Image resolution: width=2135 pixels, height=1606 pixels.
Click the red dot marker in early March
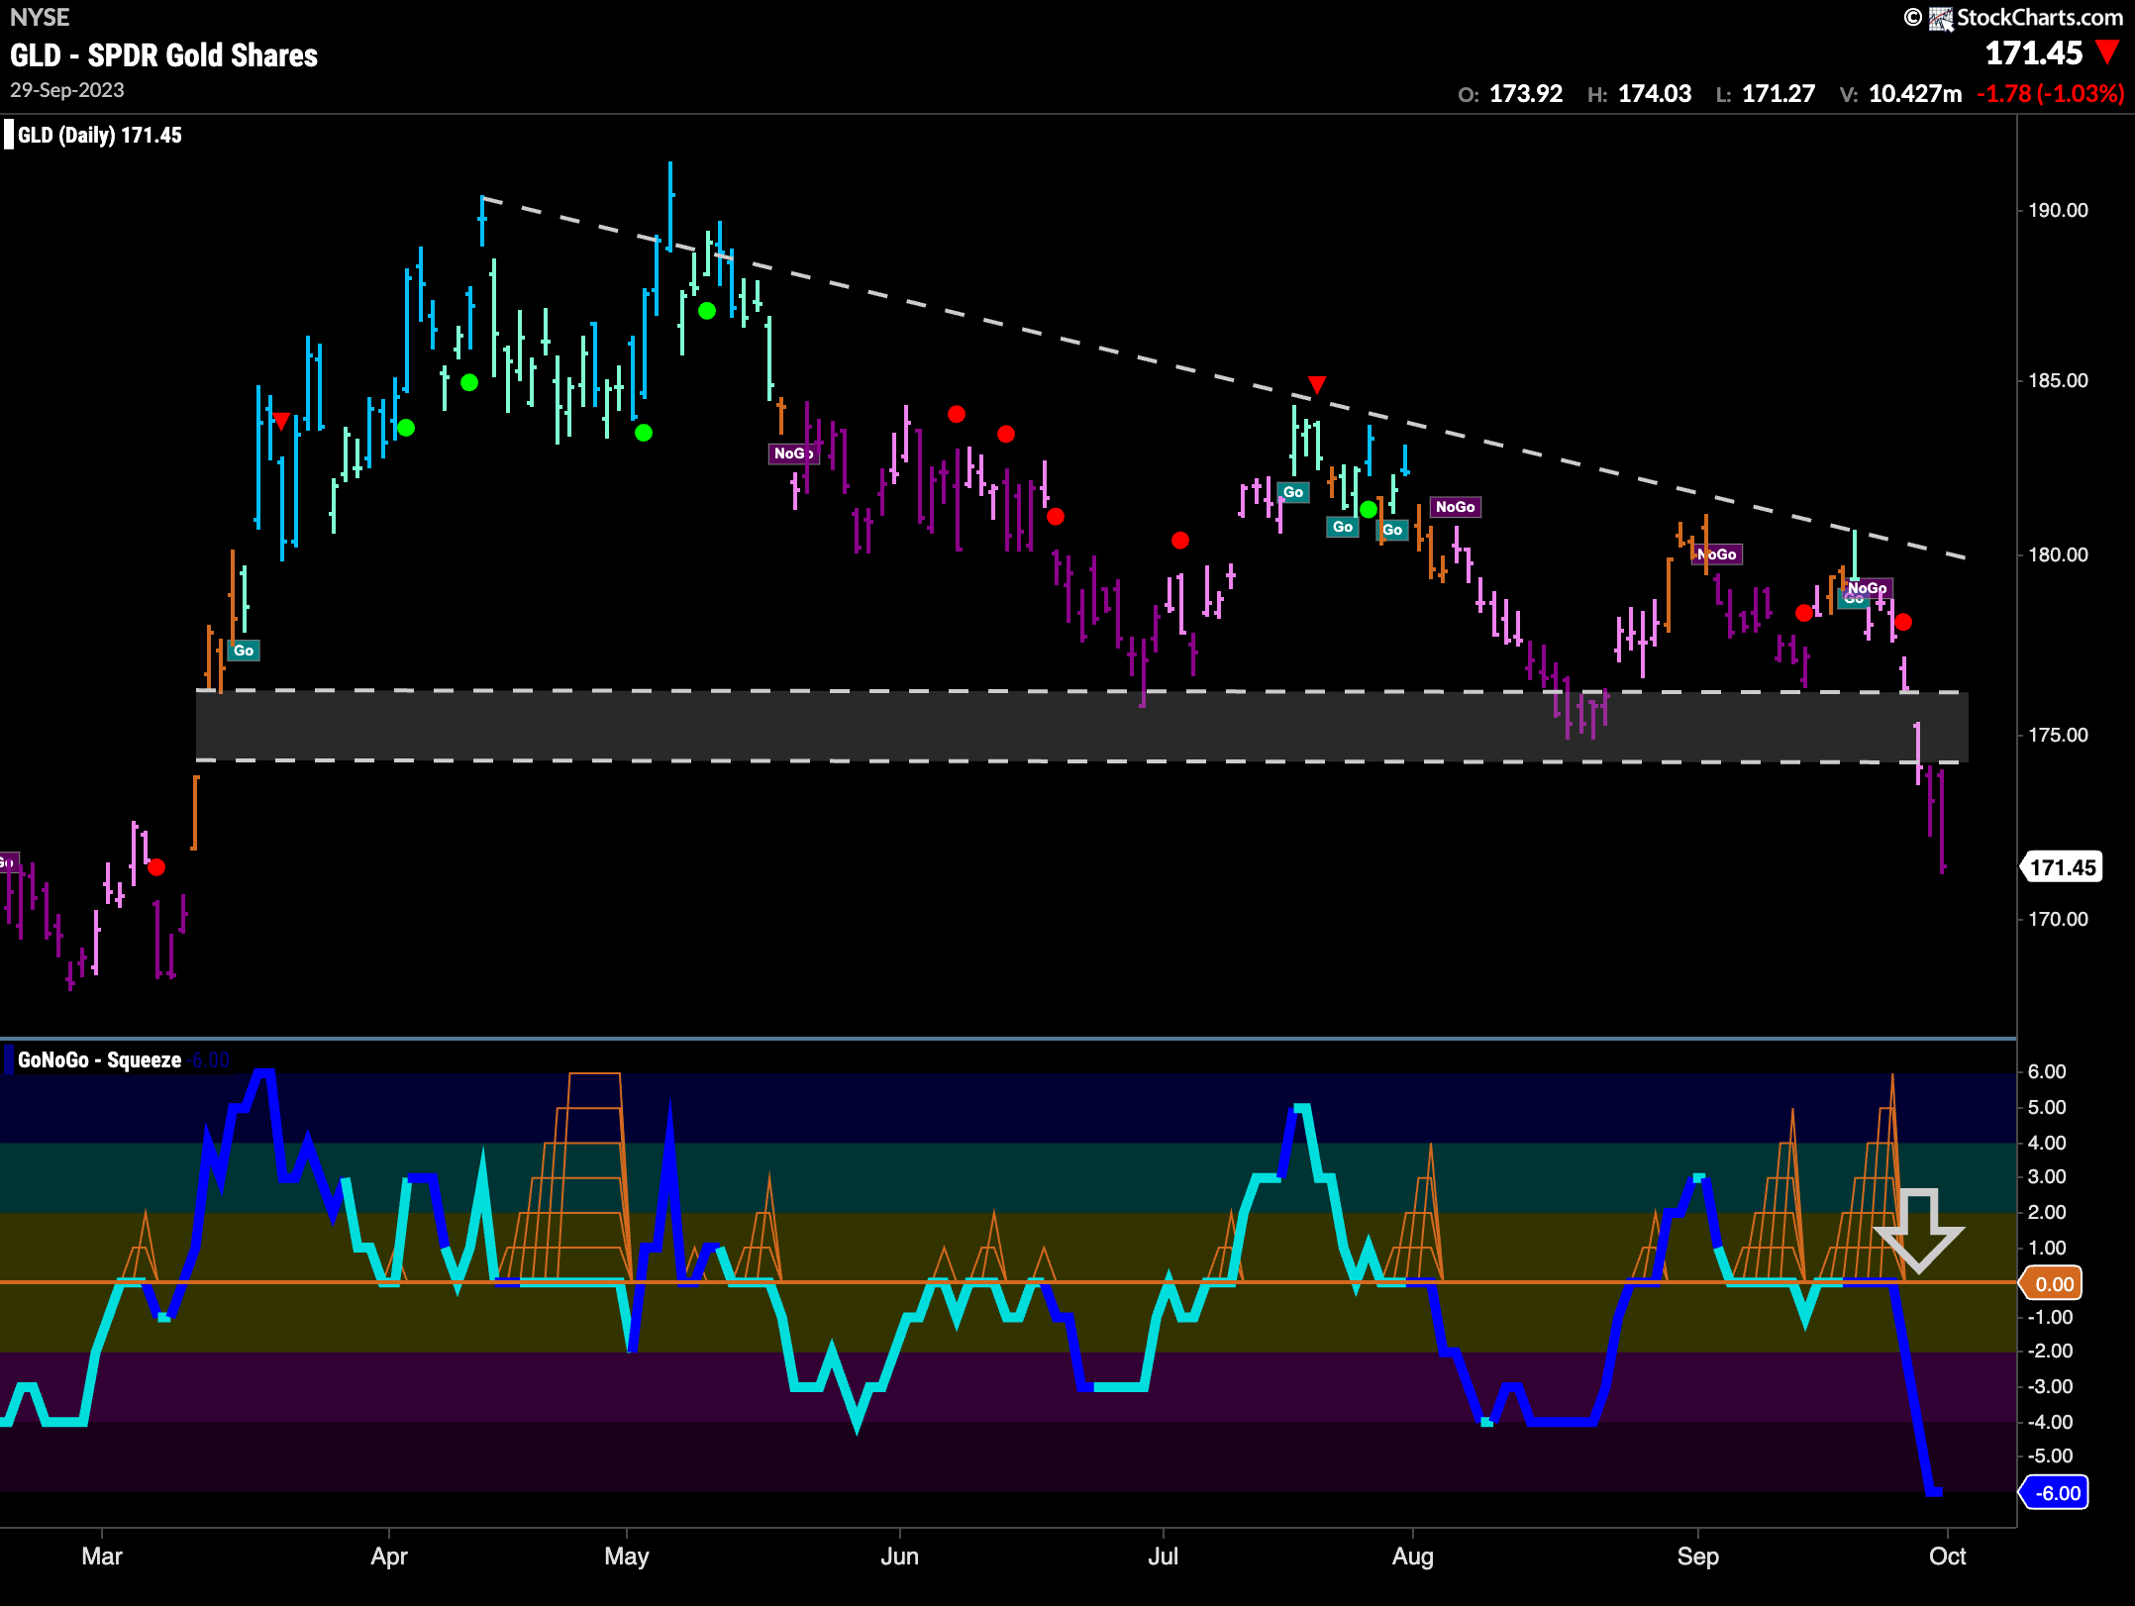click(x=156, y=867)
